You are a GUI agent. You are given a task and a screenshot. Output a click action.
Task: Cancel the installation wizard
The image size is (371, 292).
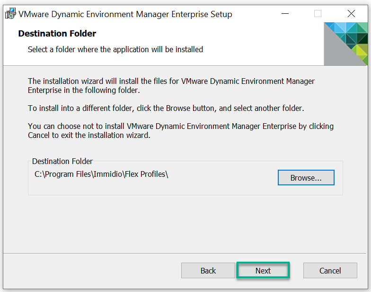pyautogui.click(x=330, y=271)
